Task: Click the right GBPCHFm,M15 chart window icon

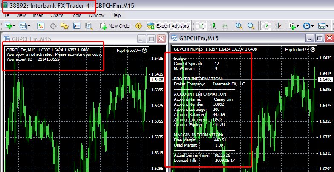Action: [x=175, y=38]
